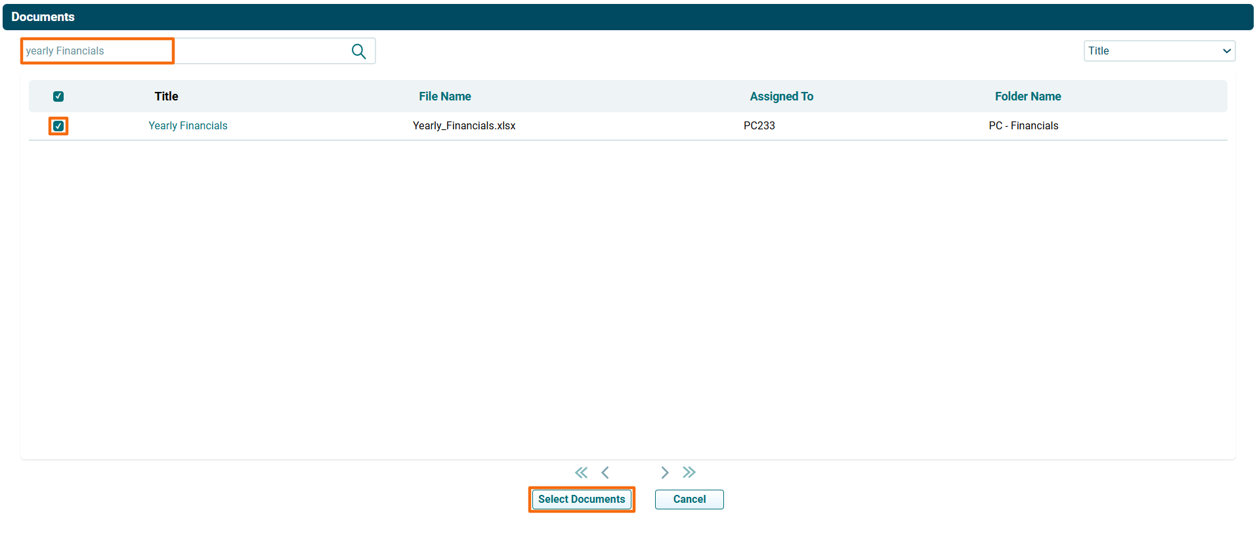Go to the first page of results

[x=581, y=473]
